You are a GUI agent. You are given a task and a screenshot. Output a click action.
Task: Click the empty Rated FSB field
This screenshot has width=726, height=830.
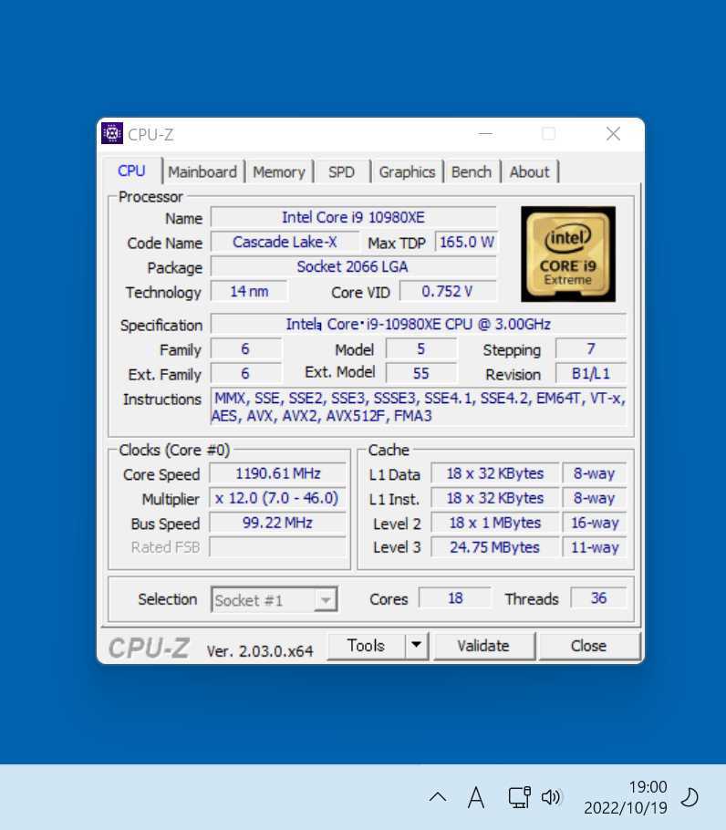(278, 547)
